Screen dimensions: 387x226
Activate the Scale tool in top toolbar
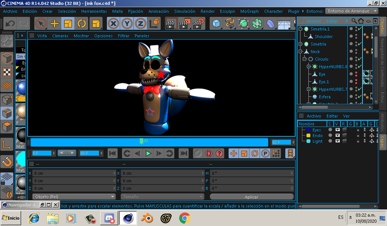[x=68, y=24]
